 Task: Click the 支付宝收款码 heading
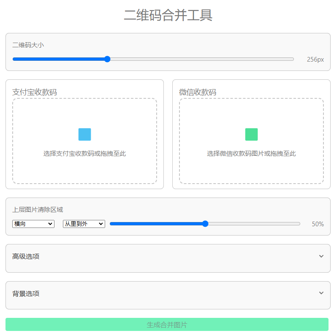(x=35, y=92)
